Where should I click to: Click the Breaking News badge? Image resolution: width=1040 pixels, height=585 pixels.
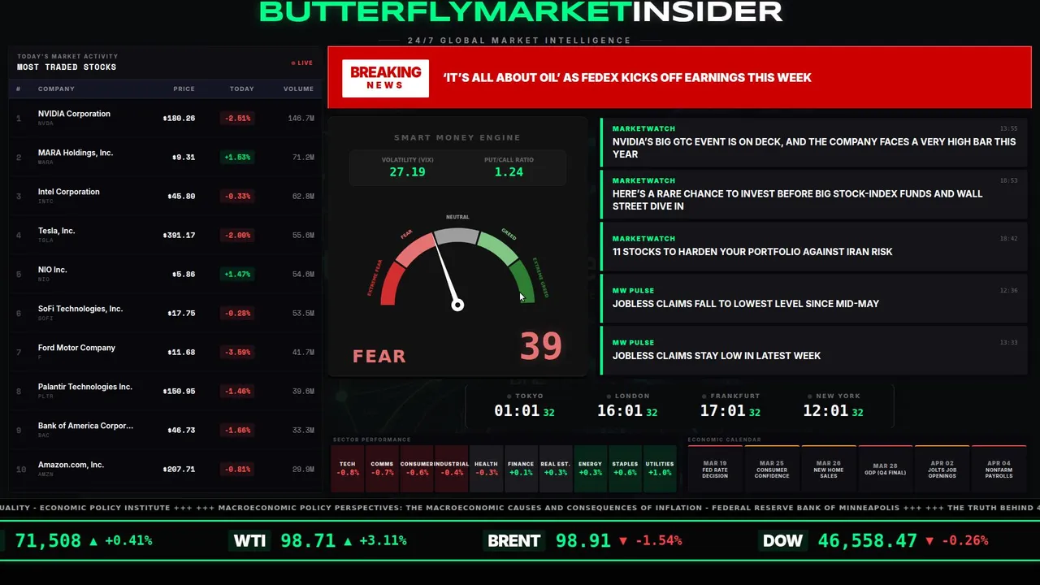click(385, 78)
